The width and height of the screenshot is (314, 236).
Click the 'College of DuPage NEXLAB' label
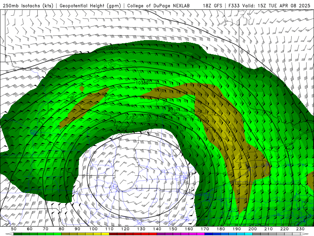tap(158, 6)
